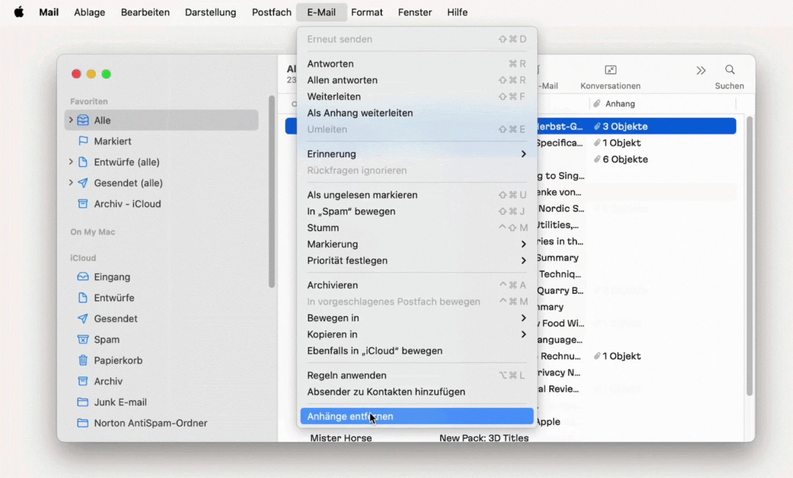Show more toolbar items with double chevron
793x478 pixels.
(701, 70)
